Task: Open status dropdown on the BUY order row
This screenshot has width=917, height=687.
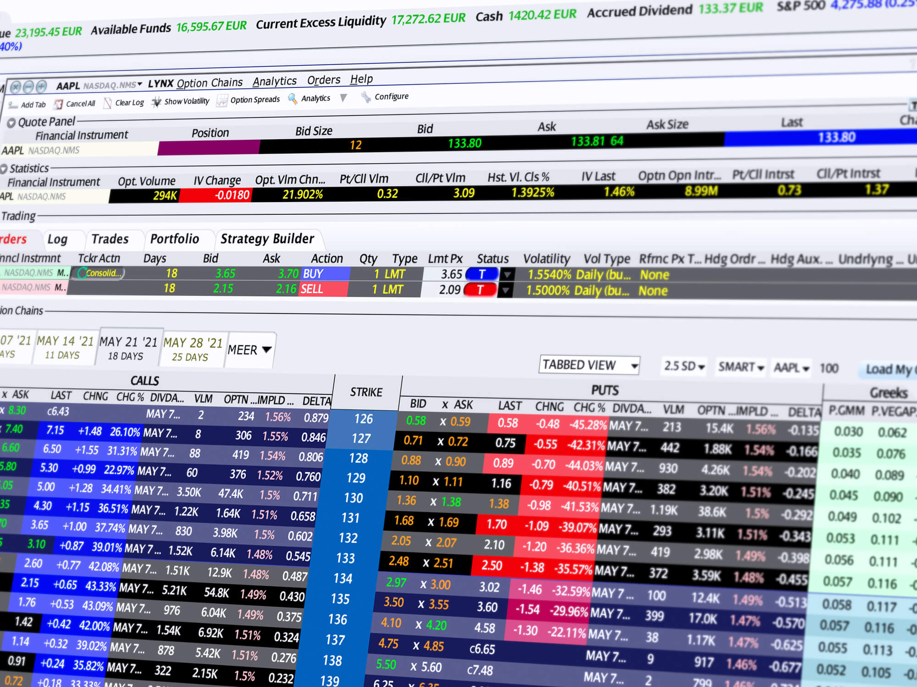Action: click(x=507, y=275)
